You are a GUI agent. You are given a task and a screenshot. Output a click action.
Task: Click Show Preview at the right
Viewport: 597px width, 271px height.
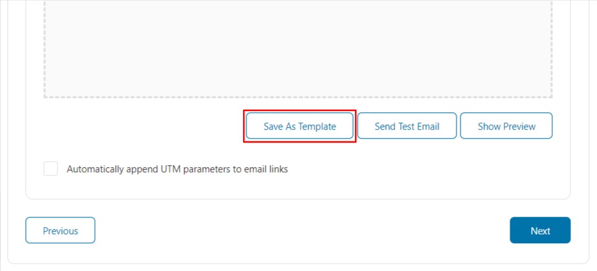[506, 126]
